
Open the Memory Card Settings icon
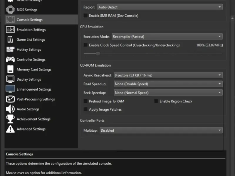click(10, 70)
